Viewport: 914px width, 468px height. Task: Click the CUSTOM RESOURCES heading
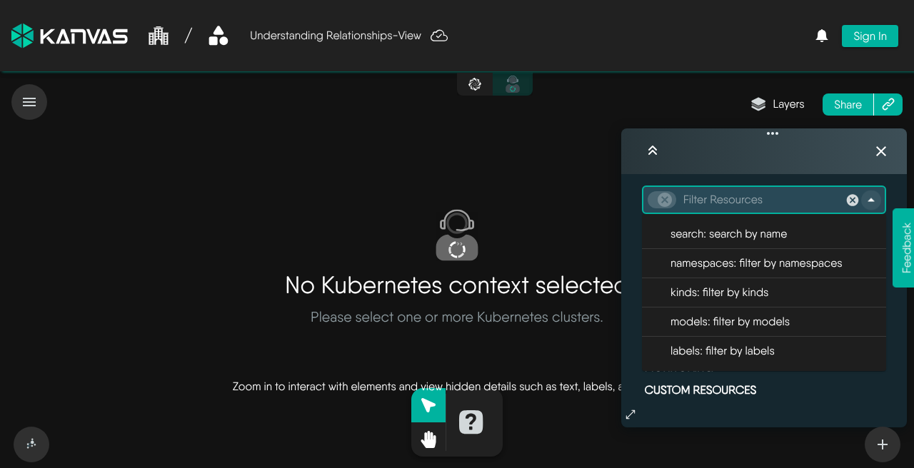coord(700,390)
